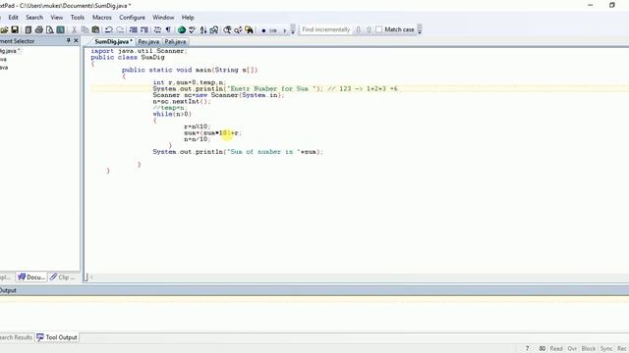Redo the last undone edit
Image resolution: width=629 pixels, height=353 pixels.
(x=120, y=29)
